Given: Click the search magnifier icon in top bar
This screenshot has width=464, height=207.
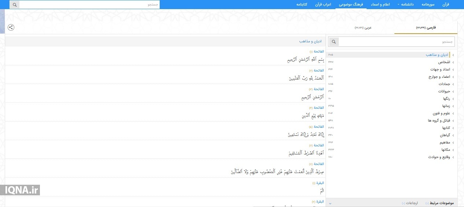Looking at the screenshot, I should (14, 5).
